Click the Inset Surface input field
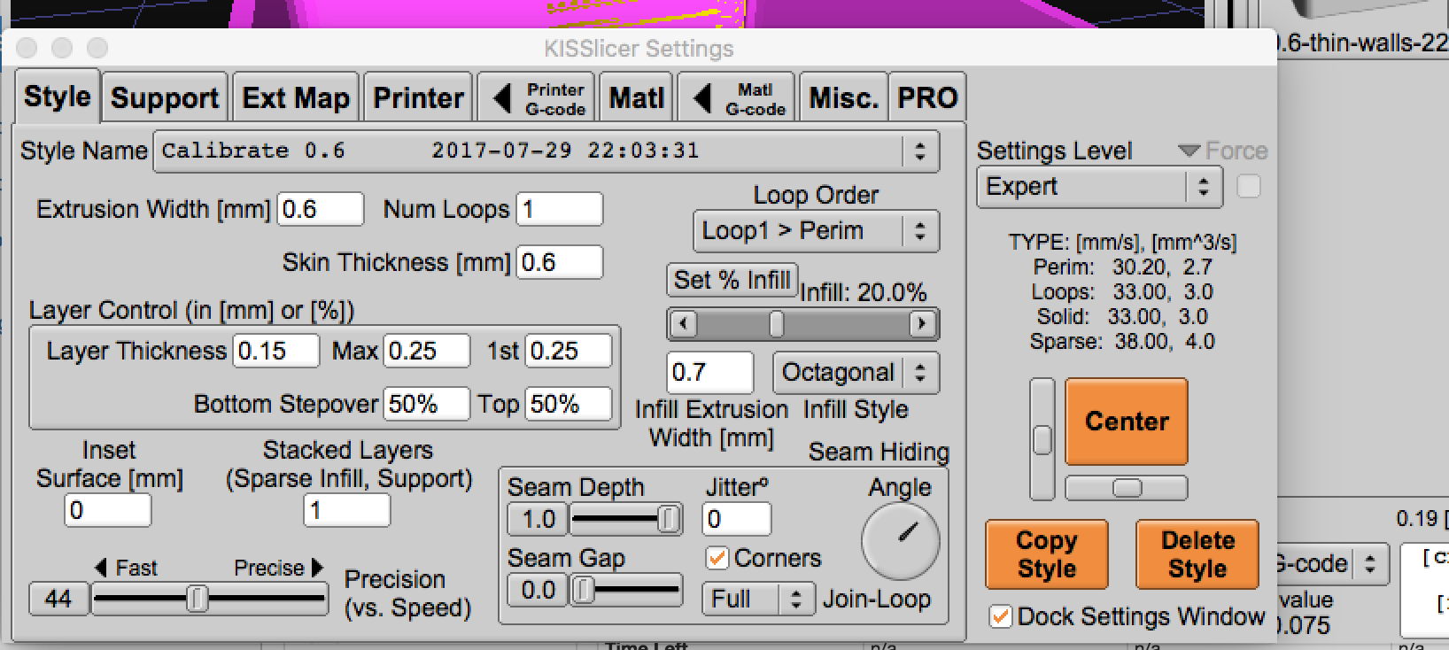 pos(108,511)
